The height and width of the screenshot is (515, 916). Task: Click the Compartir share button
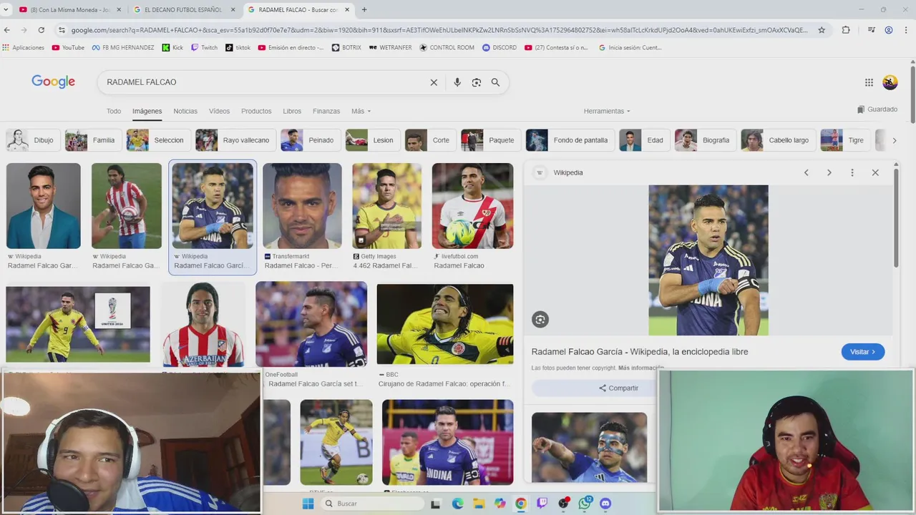[x=618, y=388]
